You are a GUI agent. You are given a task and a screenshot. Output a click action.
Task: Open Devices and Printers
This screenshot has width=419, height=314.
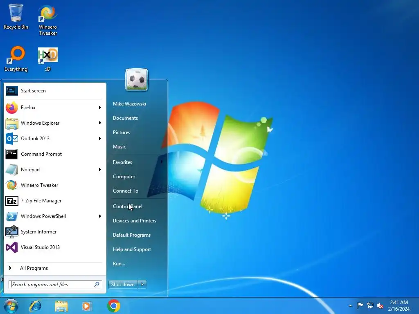tap(135, 221)
